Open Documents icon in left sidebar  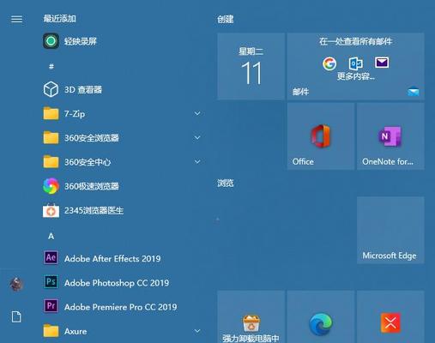[x=16, y=316]
